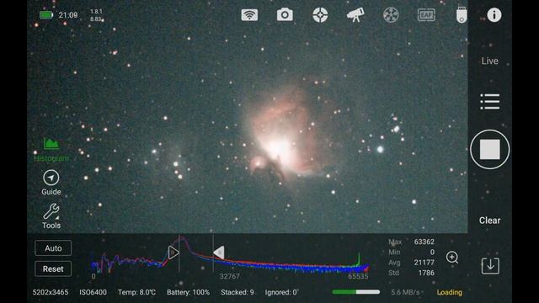Click the Ignored: 0 status text
Screen dimensions: 539x303
click(x=280, y=292)
